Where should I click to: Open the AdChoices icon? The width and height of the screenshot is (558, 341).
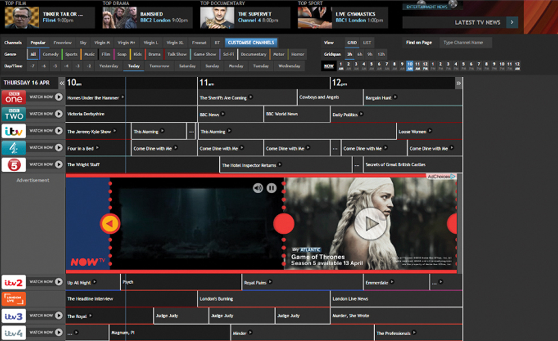[453, 176]
